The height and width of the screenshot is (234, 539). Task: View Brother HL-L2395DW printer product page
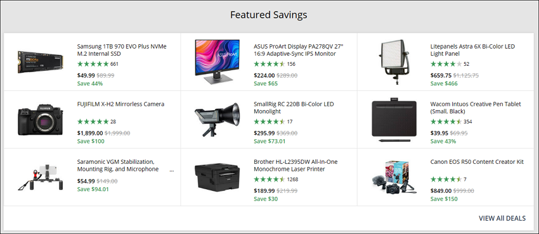click(295, 165)
